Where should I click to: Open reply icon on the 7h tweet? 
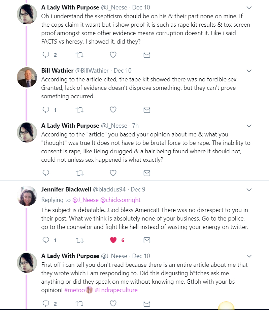point(46,173)
